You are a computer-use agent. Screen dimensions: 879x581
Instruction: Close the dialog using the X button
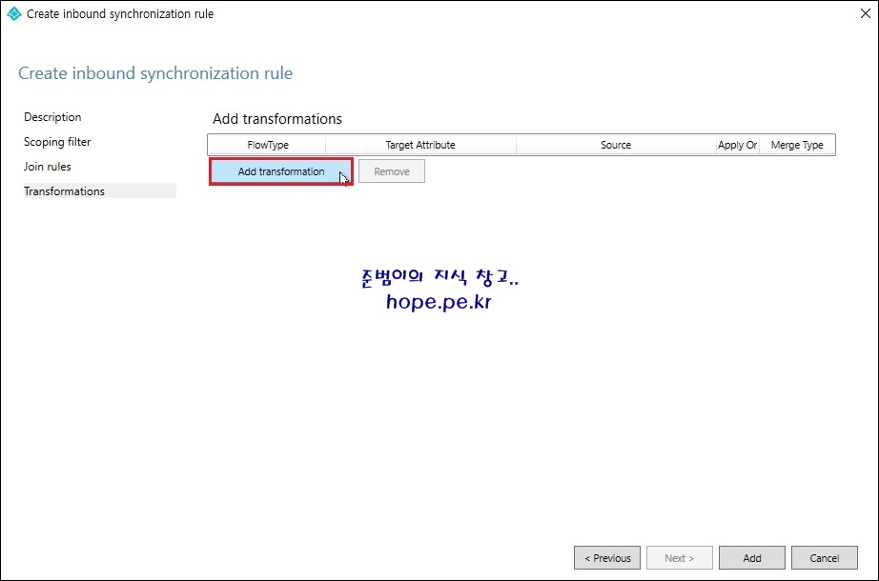click(x=865, y=13)
